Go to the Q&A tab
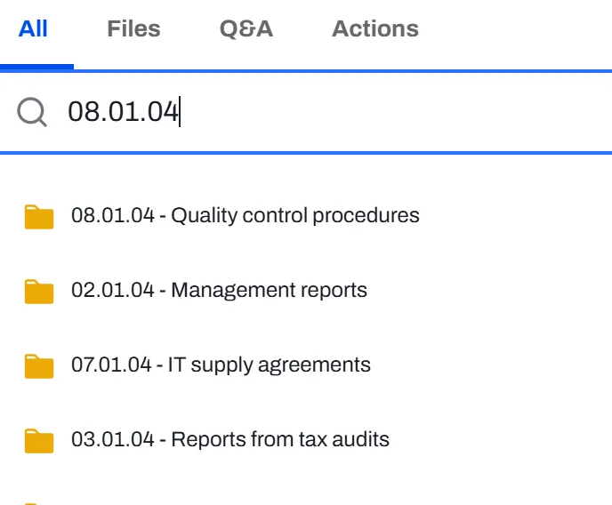Image resolution: width=612 pixels, height=505 pixels. tap(246, 29)
